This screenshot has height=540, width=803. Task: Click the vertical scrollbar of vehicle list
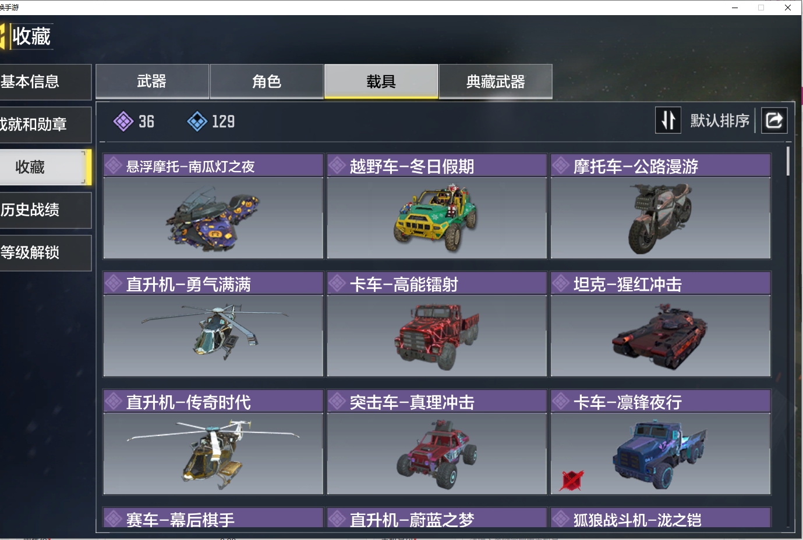tap(788, 162)
